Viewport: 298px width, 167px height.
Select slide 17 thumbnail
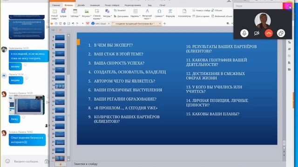pyautogui.click(x=60, y=110)
